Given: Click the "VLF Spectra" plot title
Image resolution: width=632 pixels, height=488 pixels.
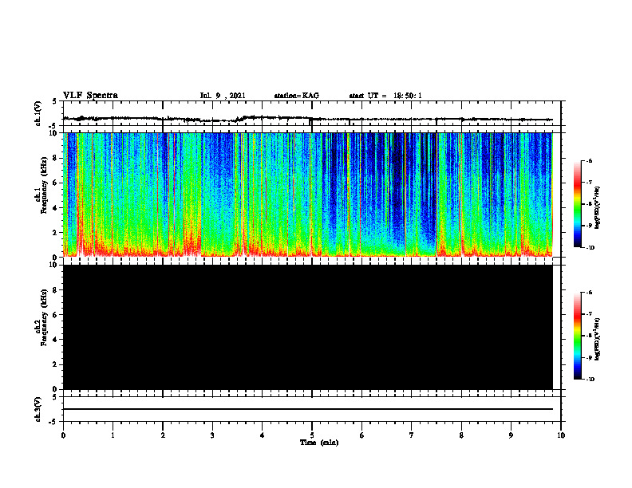Looking at the screenshot, I should pos(90,96).
